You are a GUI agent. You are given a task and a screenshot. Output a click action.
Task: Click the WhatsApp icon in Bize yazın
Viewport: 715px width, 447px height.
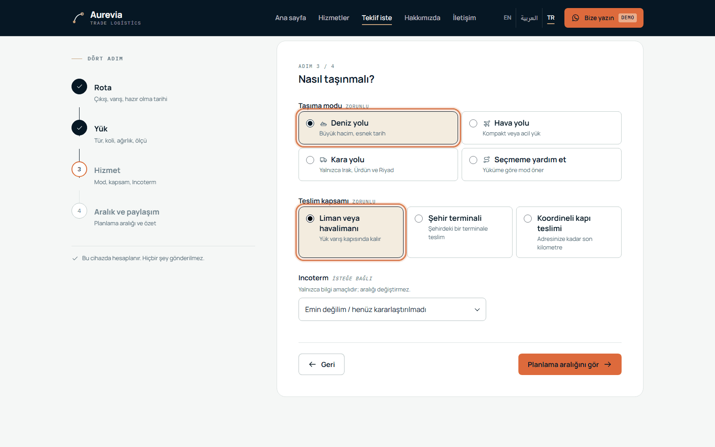point(576,18)
